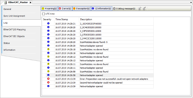
Task: Toggle the 12 information(s) filter
Action: pyautogui.click(x=102, y=9)
